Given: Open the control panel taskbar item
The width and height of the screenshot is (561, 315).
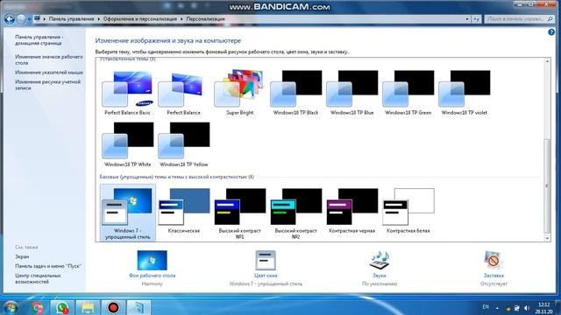Looking at the screenshot, I should point(138,307).
